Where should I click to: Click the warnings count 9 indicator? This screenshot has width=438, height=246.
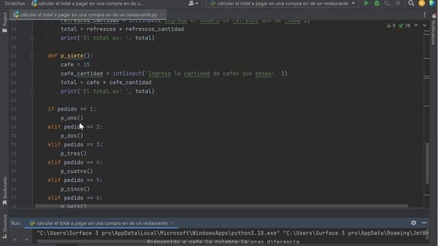tap(391, 25)
